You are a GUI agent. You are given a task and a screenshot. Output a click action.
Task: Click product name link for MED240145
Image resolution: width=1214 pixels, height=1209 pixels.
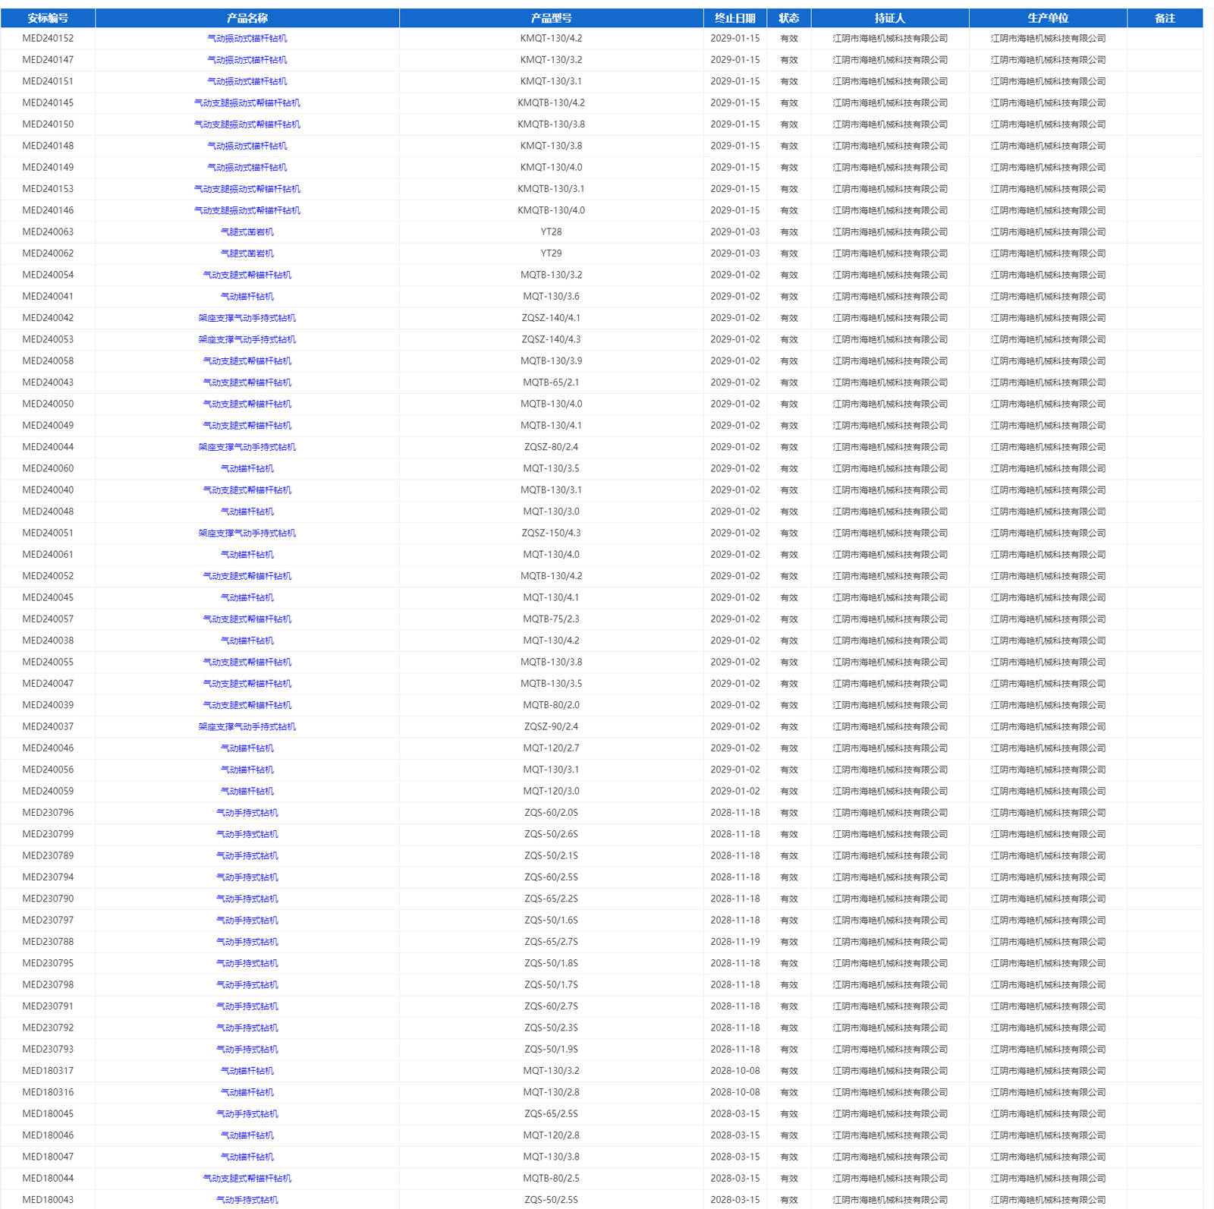coord(247,103)
